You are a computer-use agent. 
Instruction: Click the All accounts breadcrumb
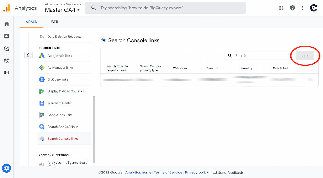point(54,4)
